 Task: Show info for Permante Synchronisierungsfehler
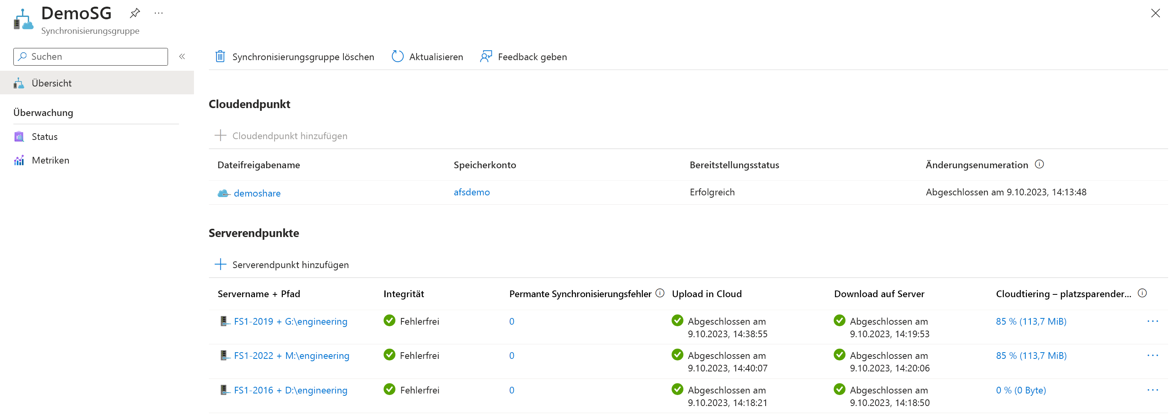pyautogui.click(x=660, y=293)
